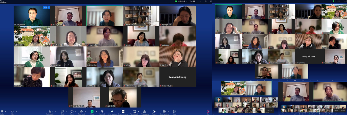Expand audio options arrow next to microphone

6,111
